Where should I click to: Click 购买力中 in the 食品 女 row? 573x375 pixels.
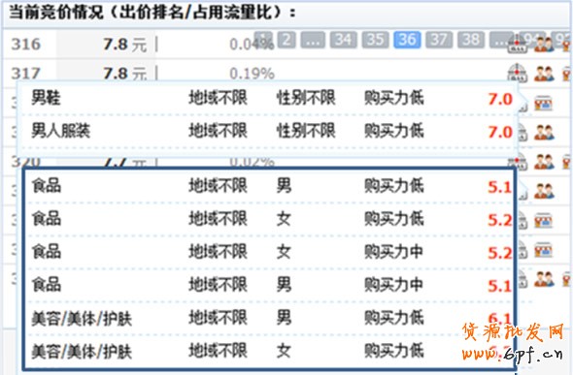pyautogui.click(x=394, y=252)
